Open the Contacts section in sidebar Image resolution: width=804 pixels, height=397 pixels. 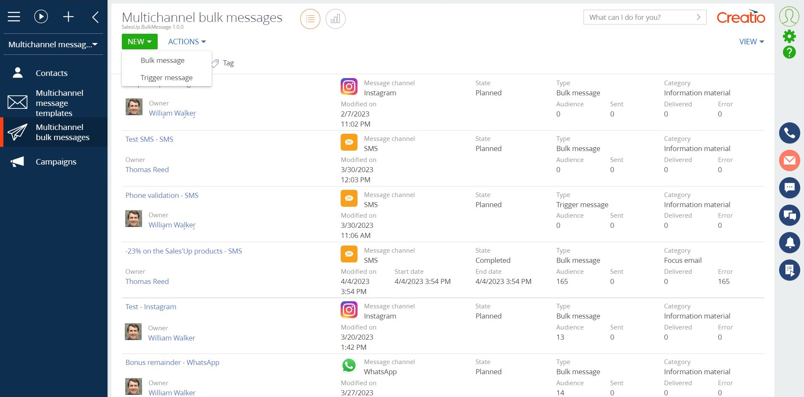click(51, 73)
